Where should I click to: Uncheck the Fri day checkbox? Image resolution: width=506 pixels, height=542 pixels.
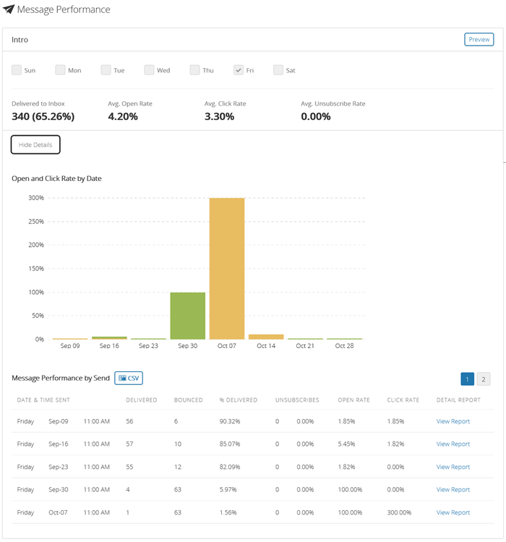point(239,70)
